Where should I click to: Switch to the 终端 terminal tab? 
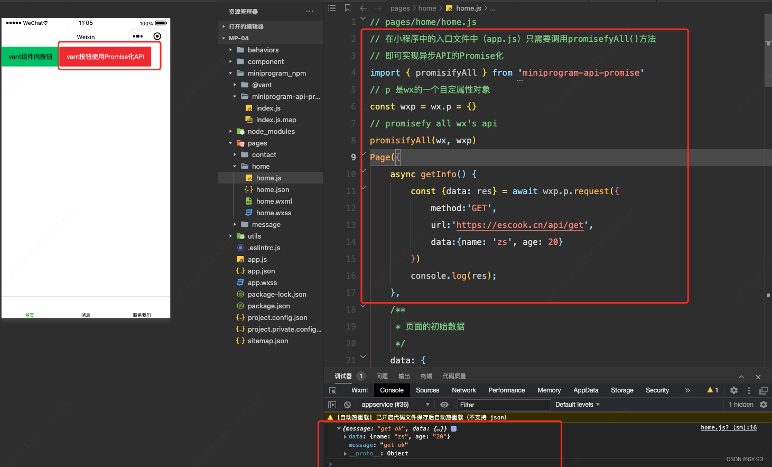click(426, 376)
